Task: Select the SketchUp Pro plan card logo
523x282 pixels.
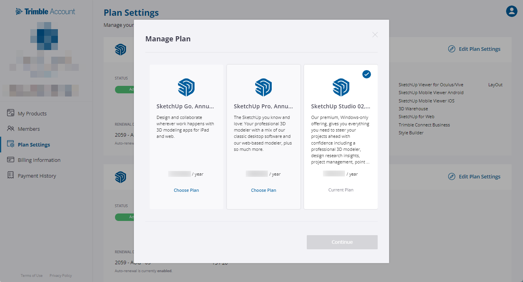Action: 263,87
